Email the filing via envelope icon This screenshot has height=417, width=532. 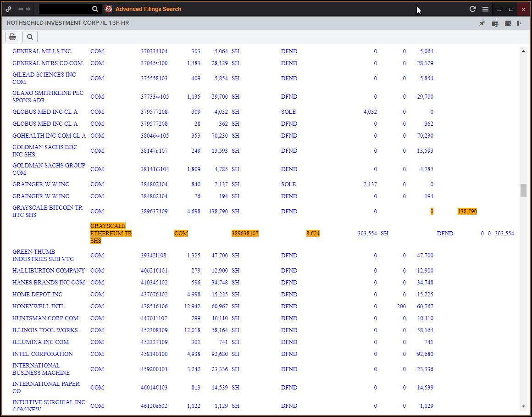[508, 23]
